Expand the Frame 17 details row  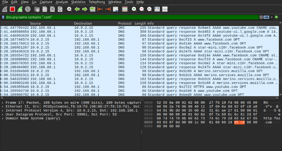3,103
